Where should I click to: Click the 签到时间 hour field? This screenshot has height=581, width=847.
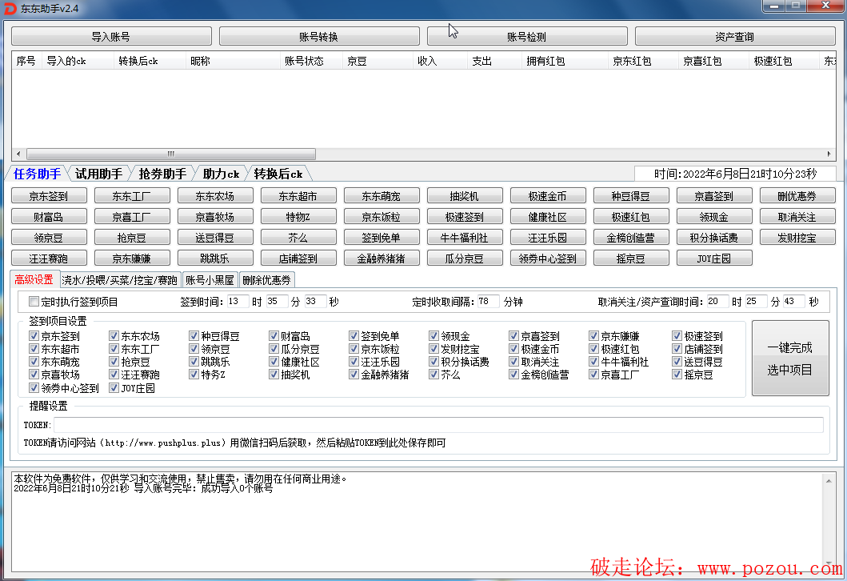pyautogui.click(x=238, y=301)
